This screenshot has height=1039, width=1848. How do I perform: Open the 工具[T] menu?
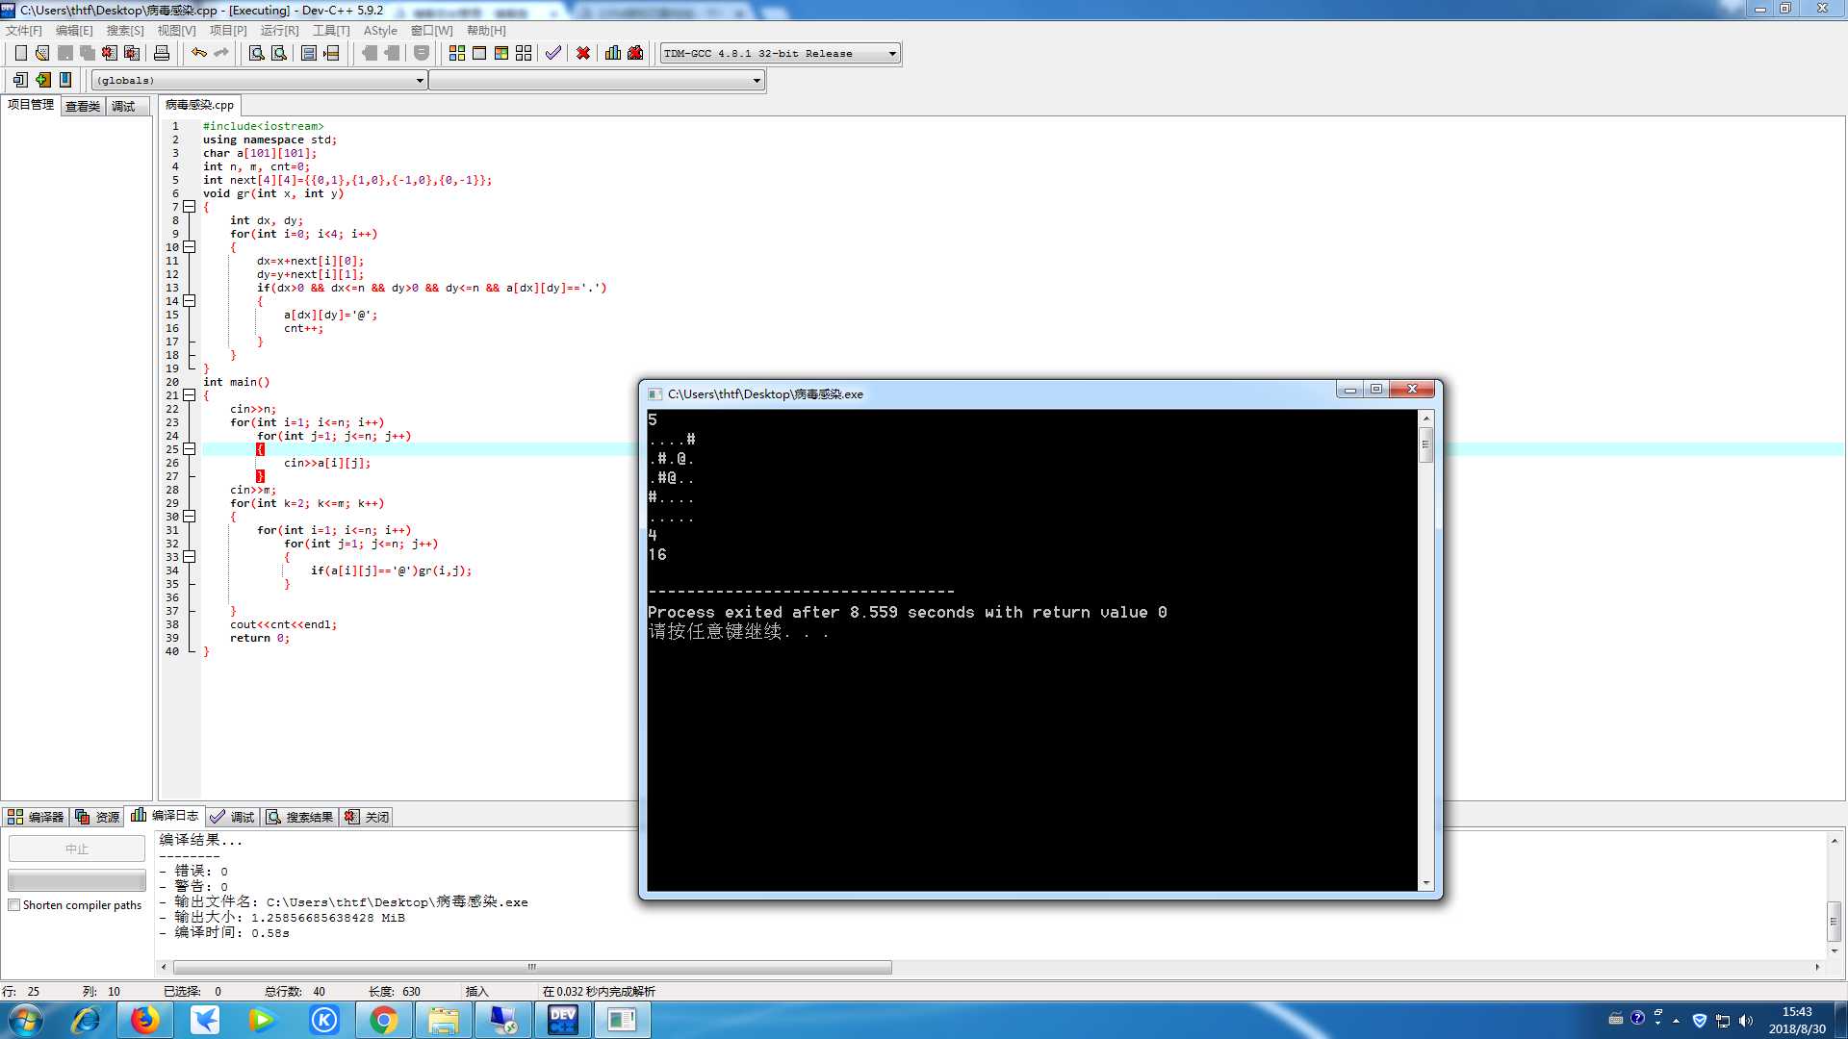(x=331, y=30)
